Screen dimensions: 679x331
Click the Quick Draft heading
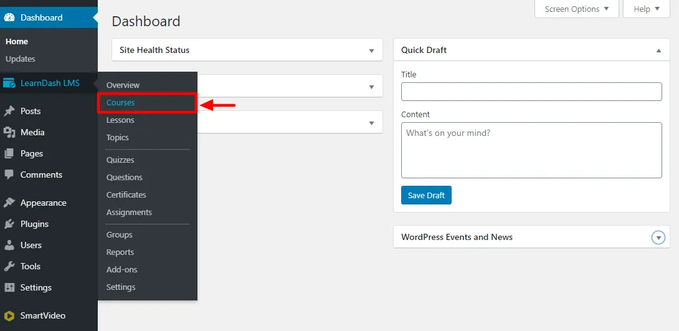(x=424, y=50)
